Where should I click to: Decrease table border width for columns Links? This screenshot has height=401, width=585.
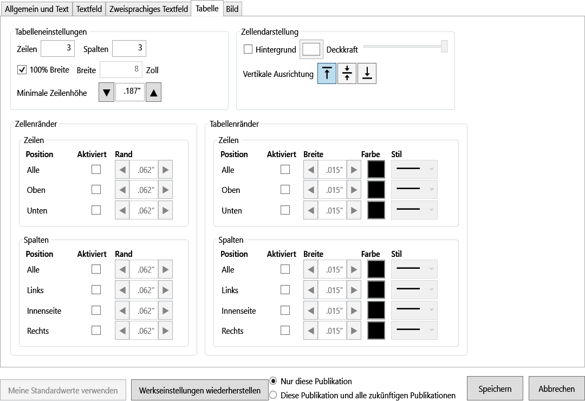tap(311, 290)
